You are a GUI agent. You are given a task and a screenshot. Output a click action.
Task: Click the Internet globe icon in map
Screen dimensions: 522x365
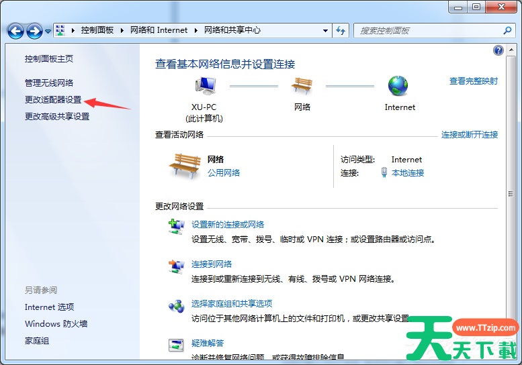click(x=398, y=86)
